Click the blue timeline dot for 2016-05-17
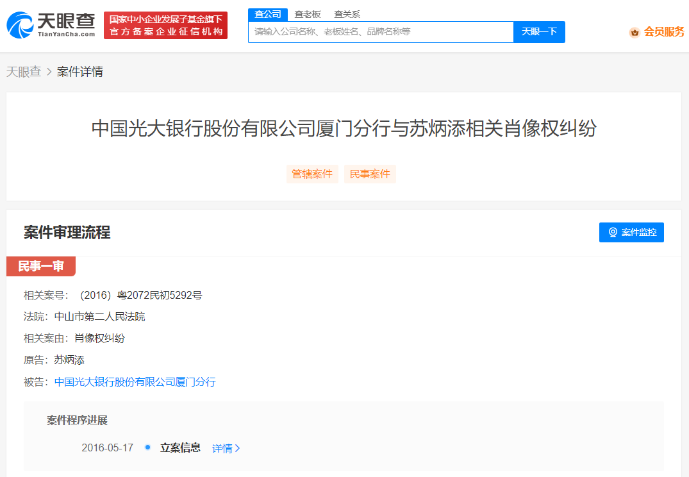This screenshot has height=477, width=689. [x=147, y=447]
